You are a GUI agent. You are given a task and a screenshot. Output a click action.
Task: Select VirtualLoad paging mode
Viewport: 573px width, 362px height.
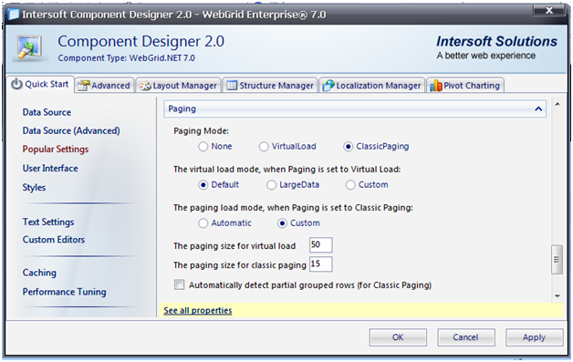(264, 147)
